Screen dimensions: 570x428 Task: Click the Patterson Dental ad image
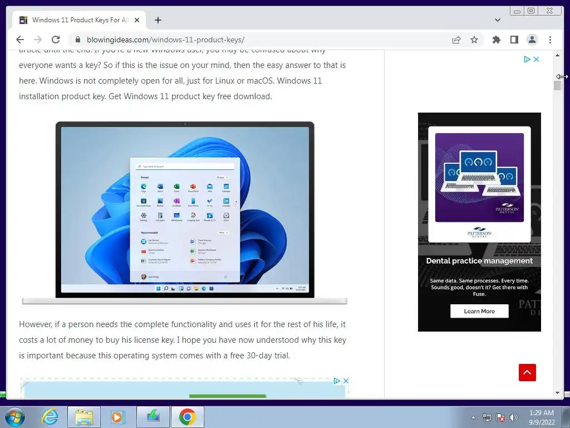click(479, 177)
